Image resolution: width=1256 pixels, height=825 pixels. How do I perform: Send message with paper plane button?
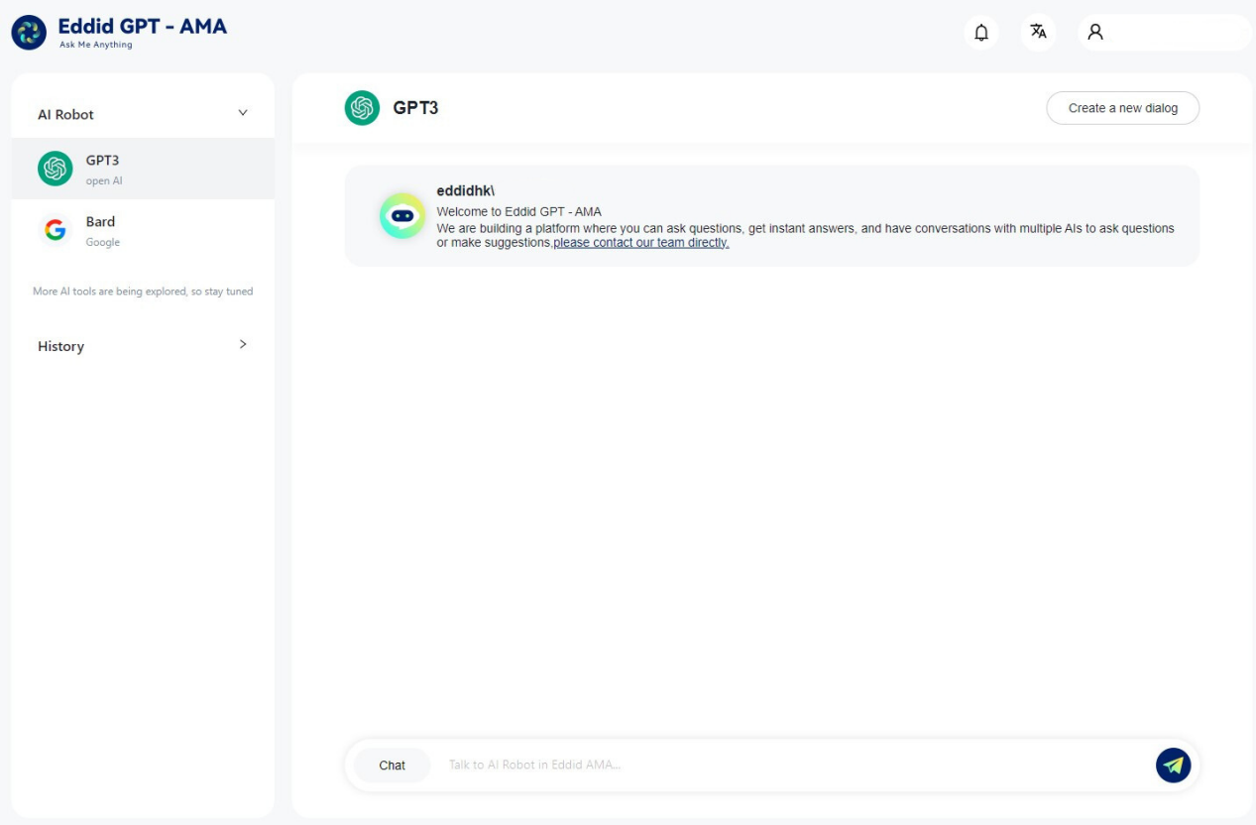1174,766
